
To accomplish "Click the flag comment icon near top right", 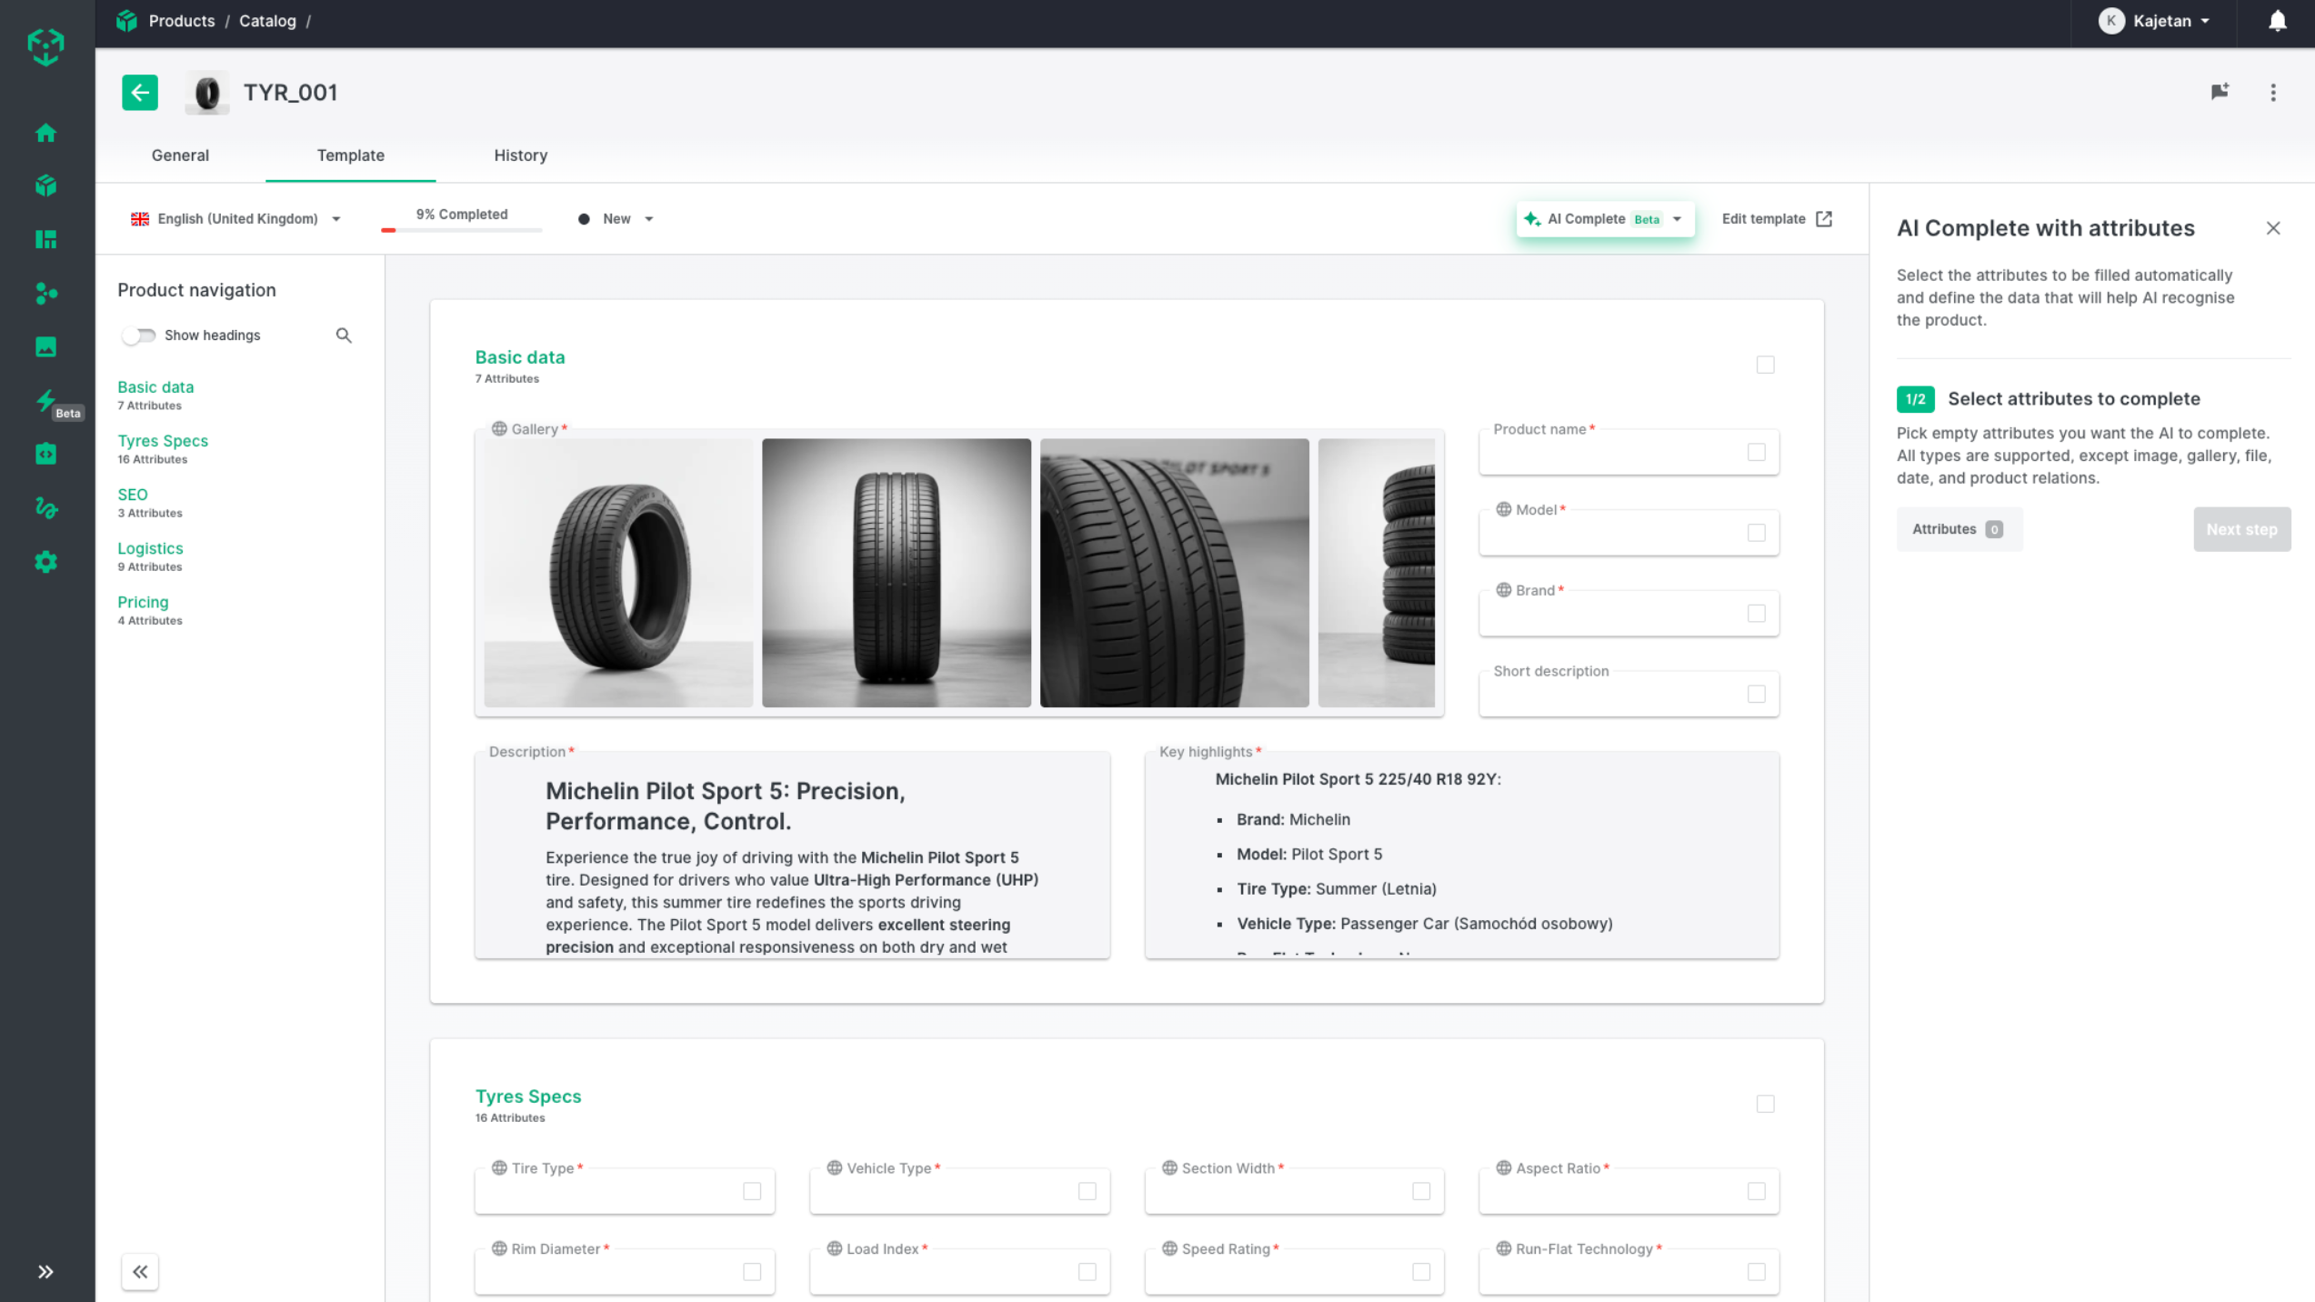I will 2220,92.
